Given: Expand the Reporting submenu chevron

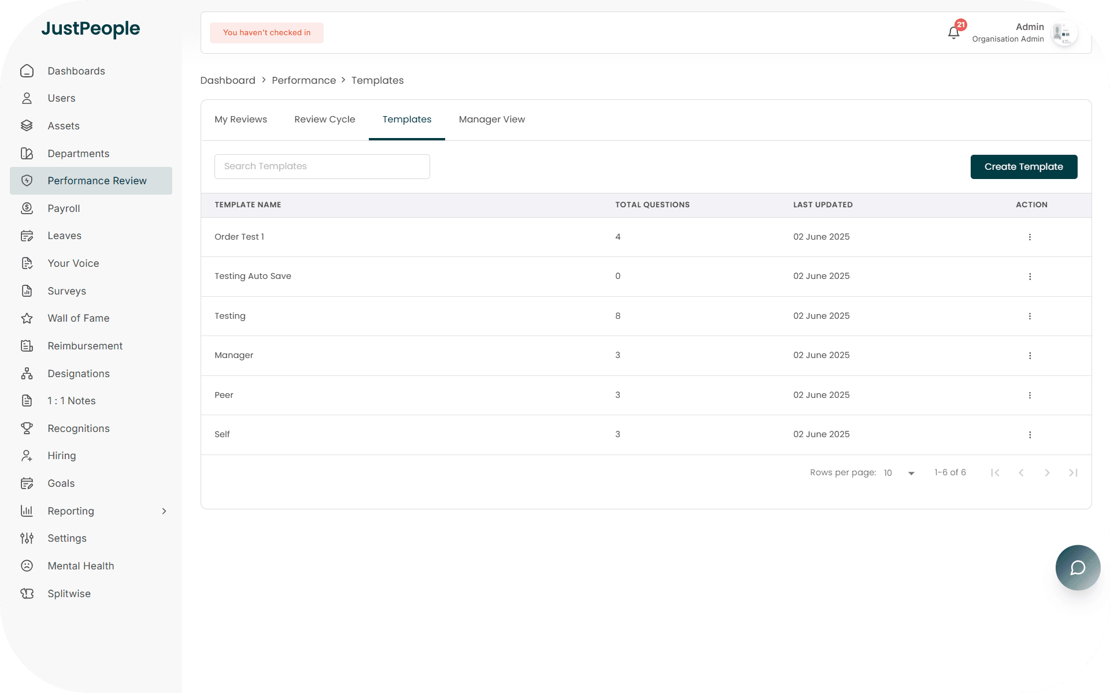Looking at the screenshot, I should (164, 511).
